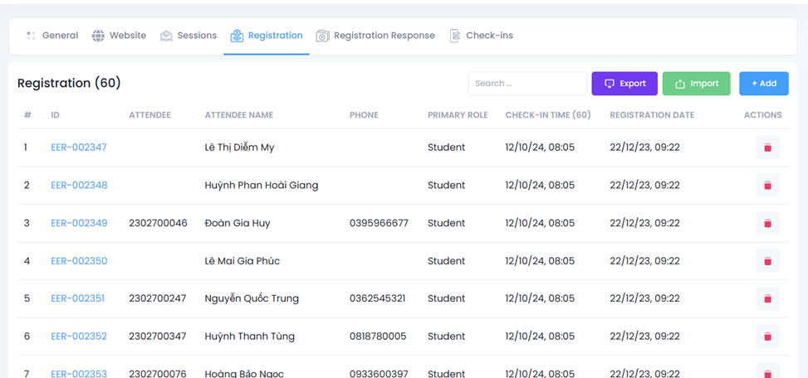
Task: Sort by Check-in Time column header
Action: point(548,115)
